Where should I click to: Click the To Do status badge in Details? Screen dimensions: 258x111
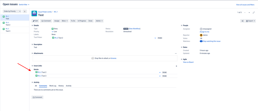click(126, 29)
